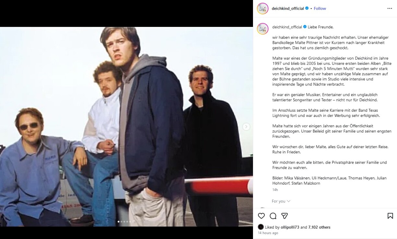Image resolution: width=397 pixels, height=239 pixels.
Task: Open the small liker avatar near Liked by
Action: pyautogui.click(x=260, y=227)
